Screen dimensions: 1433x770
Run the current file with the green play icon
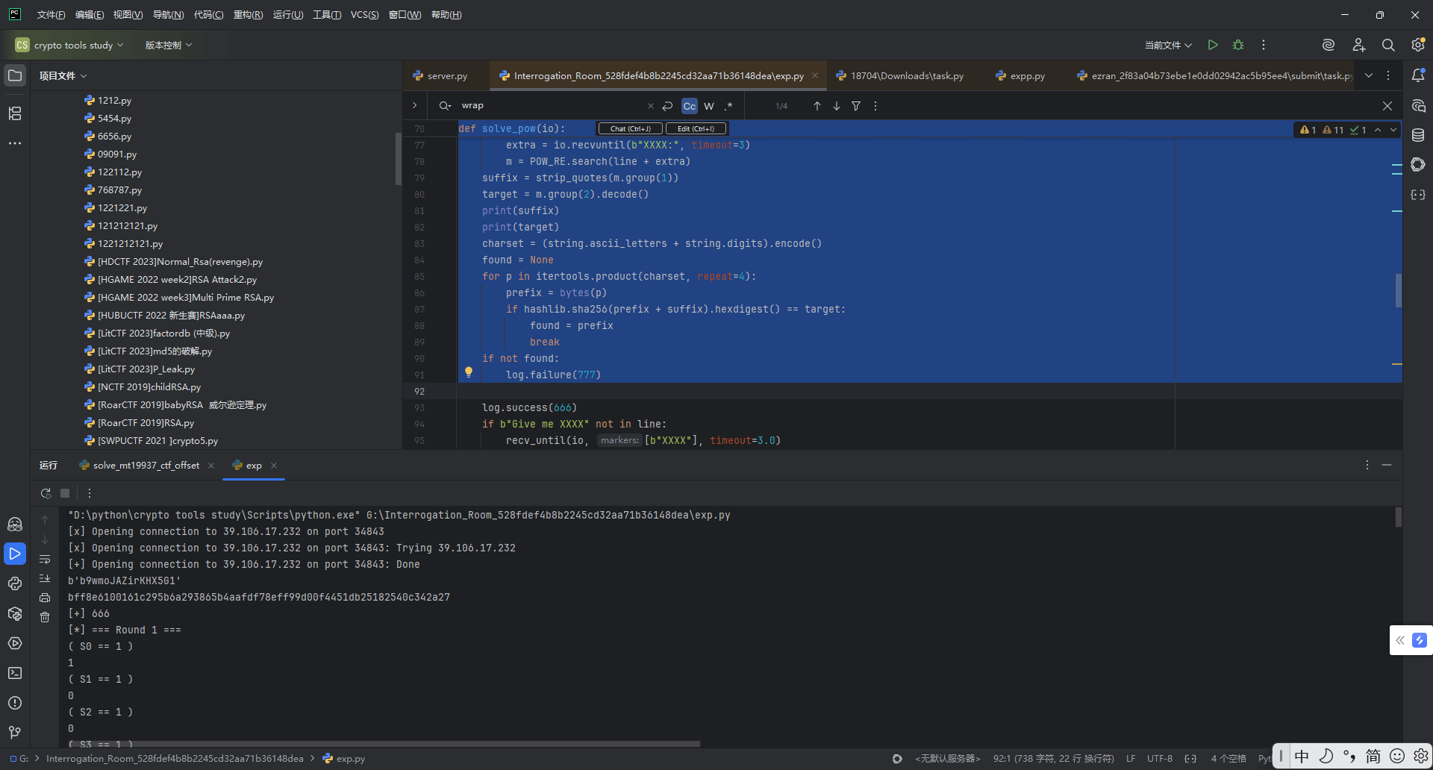[1213, 45]
